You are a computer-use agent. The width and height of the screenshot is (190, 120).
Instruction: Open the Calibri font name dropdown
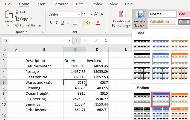click(79, 14)
